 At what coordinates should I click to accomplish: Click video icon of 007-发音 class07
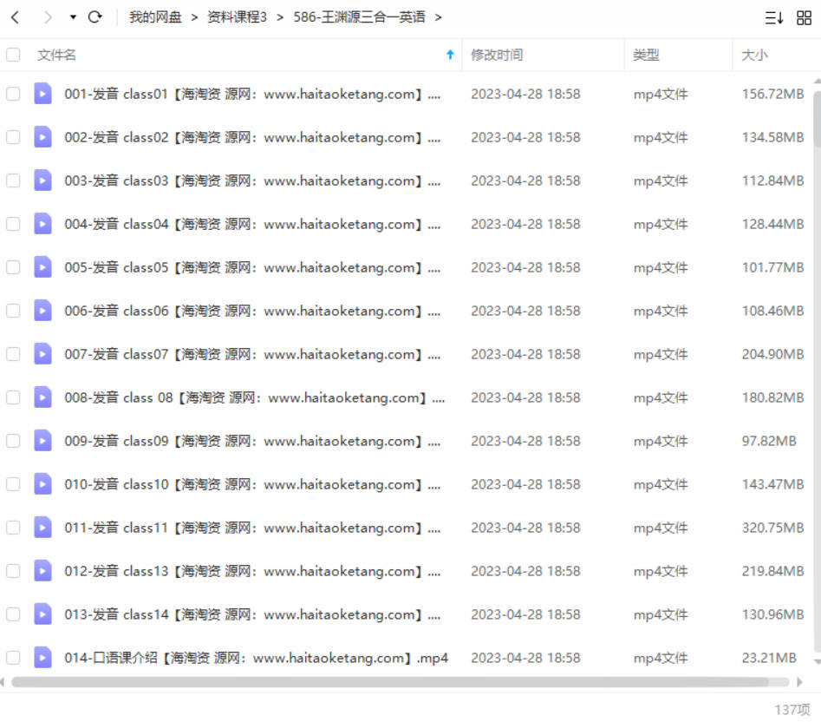click(43, 354)
